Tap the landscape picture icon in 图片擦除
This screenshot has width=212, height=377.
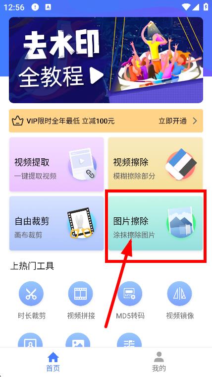pos(181,223)
